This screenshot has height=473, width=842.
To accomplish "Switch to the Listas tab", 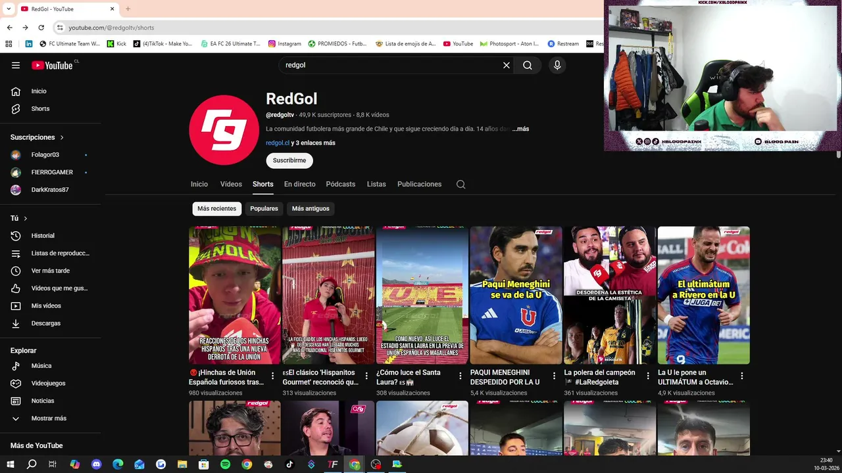I will [x=376, y=184].
